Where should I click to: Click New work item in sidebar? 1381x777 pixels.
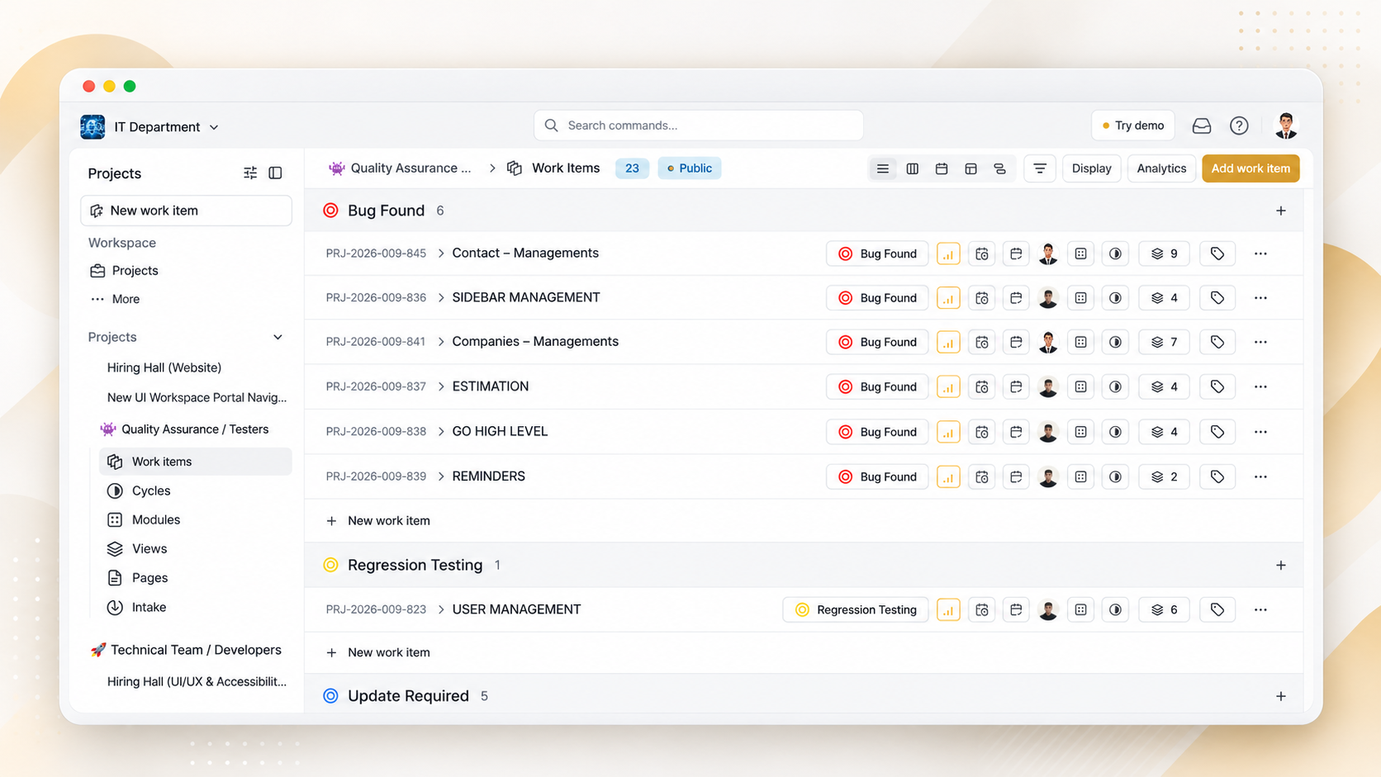(186, 211)
